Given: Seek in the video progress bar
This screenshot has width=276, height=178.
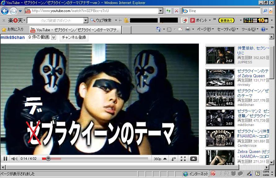Looking at the screenshot, I should click(95, 159).
